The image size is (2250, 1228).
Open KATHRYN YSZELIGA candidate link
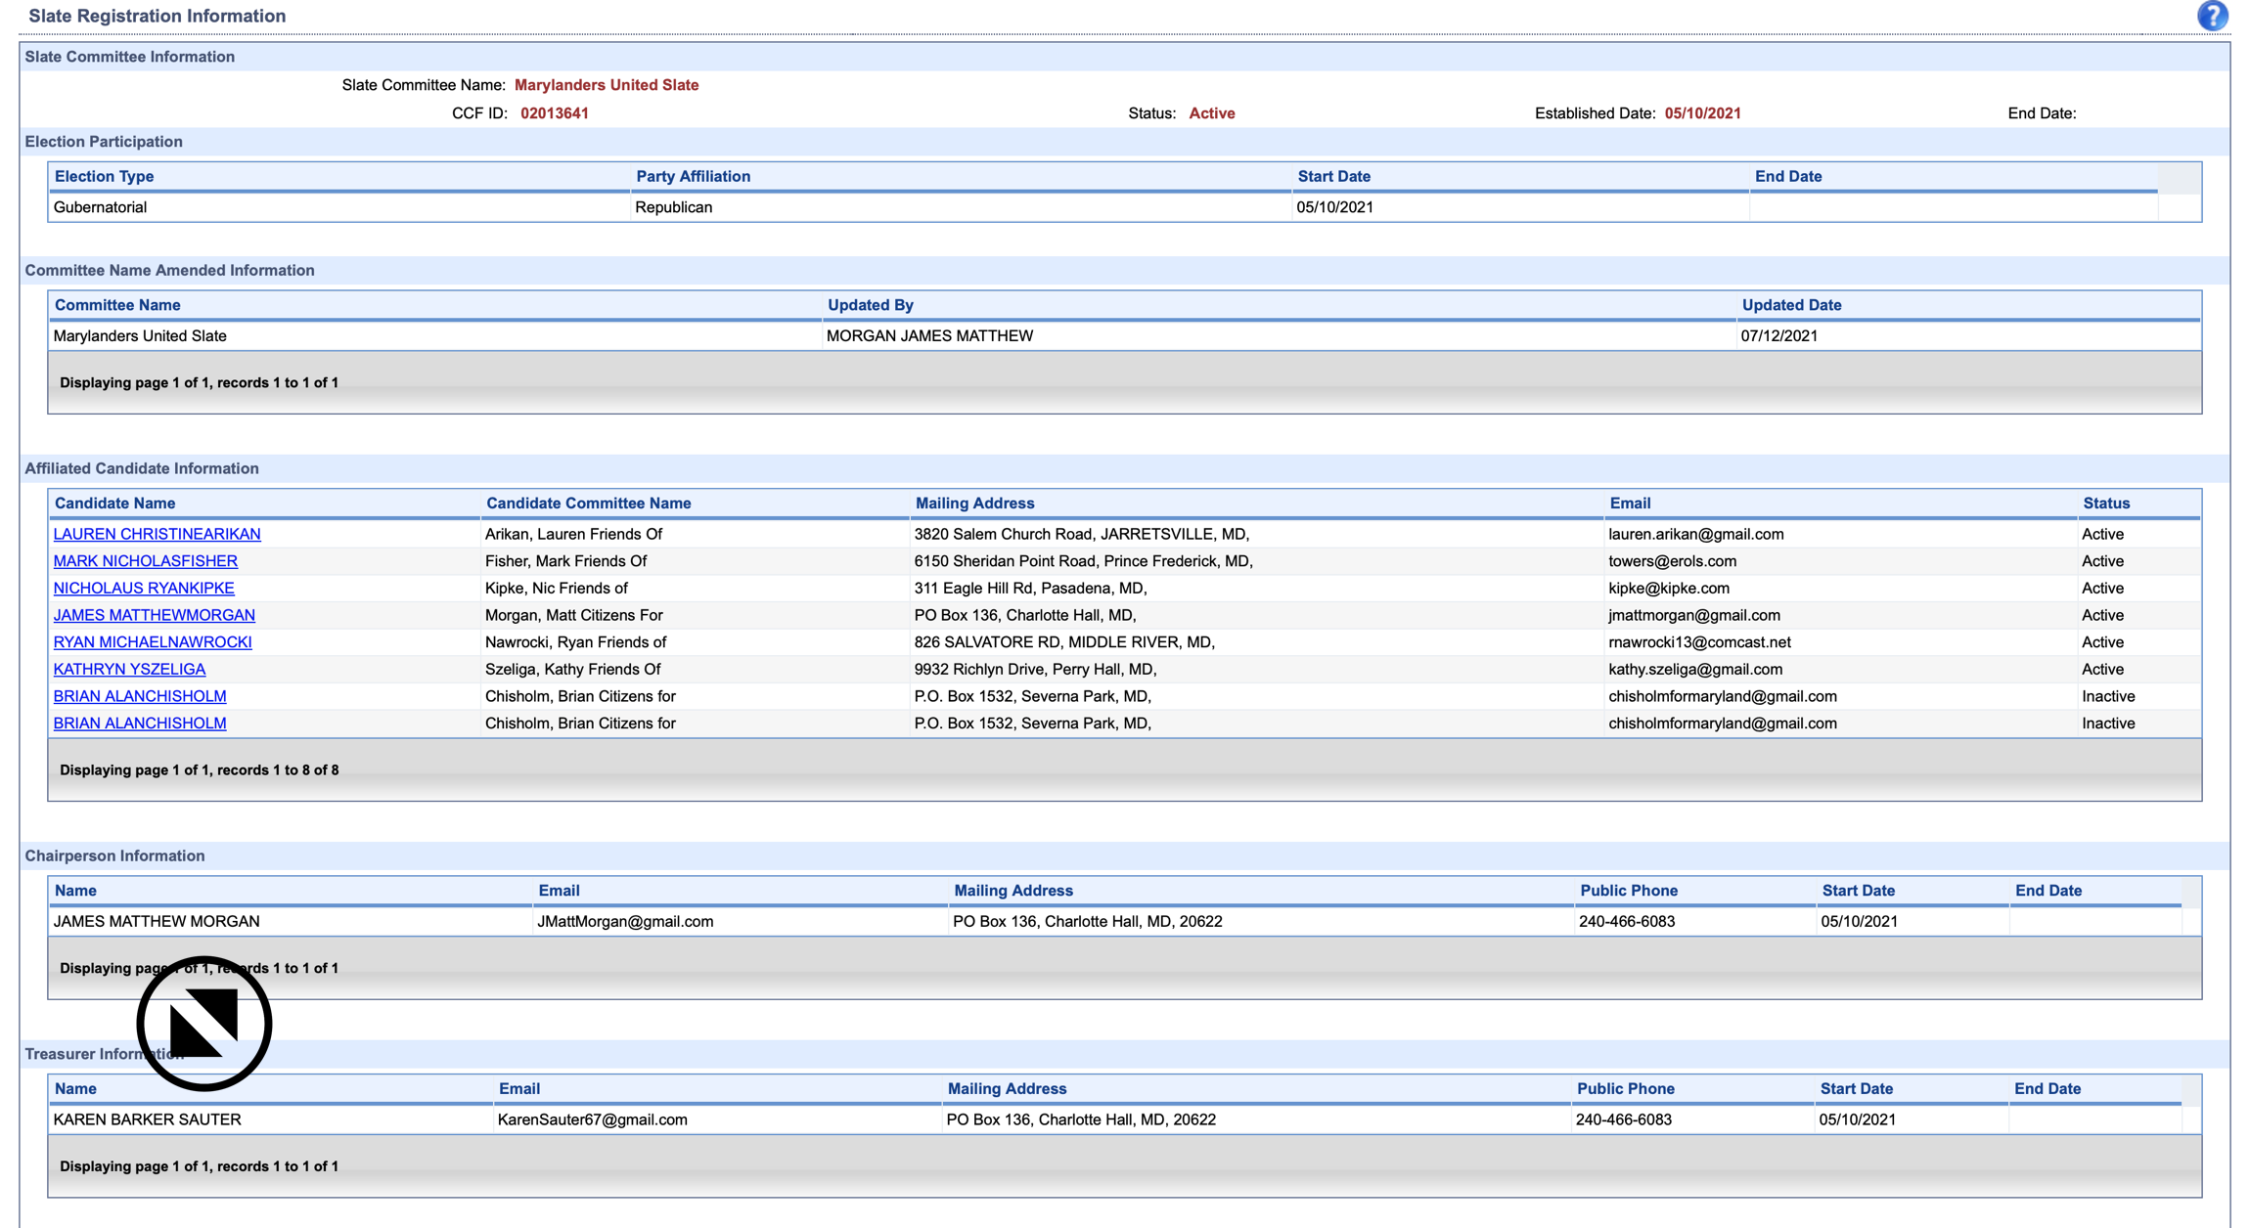click(129, 669)
